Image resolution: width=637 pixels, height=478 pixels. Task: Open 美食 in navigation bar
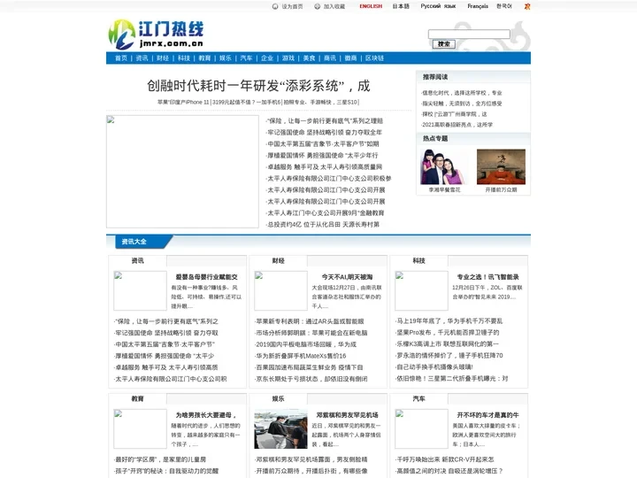(309, 58)
